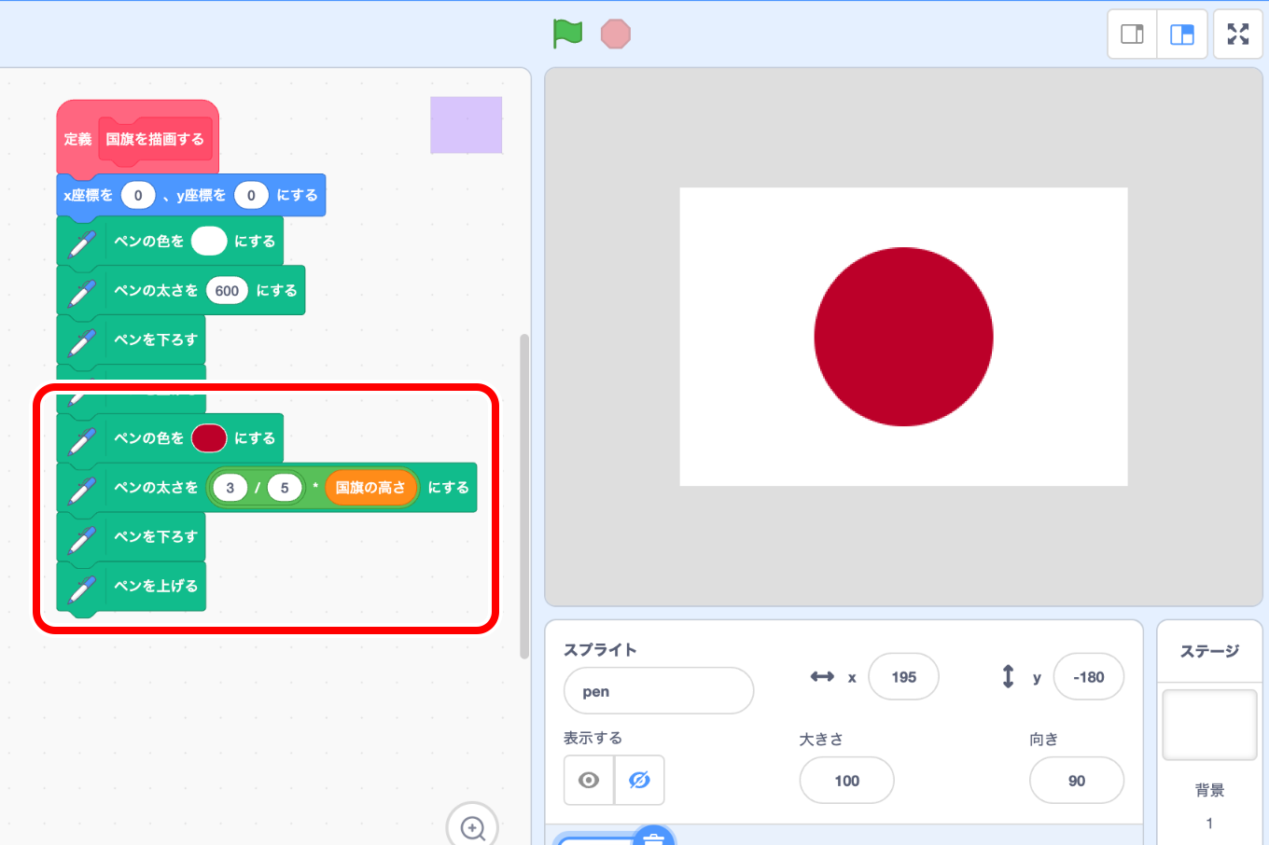The width and height of the screenshot is (1269, 845).
Task: Click the 国旗の高さ variable block
Action: click(x=370, y=488)
